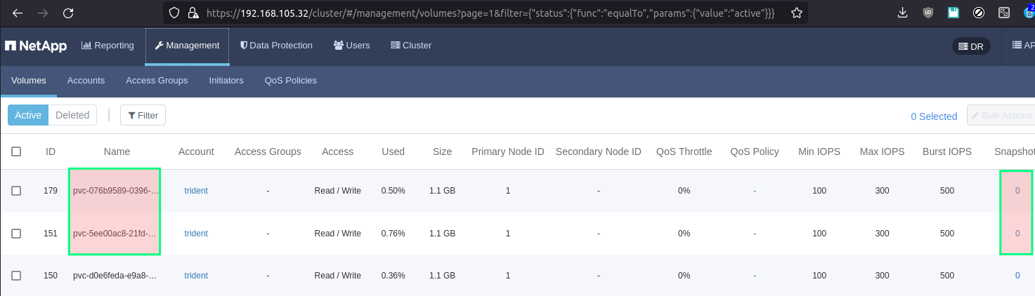Open the Management tab
The width and height of the screenshot is (1035, 296).
tap(187, 46)
